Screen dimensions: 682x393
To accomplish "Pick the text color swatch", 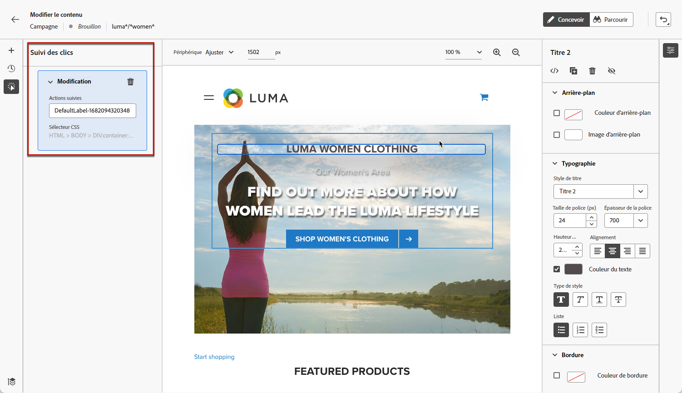I will [573, 269].
